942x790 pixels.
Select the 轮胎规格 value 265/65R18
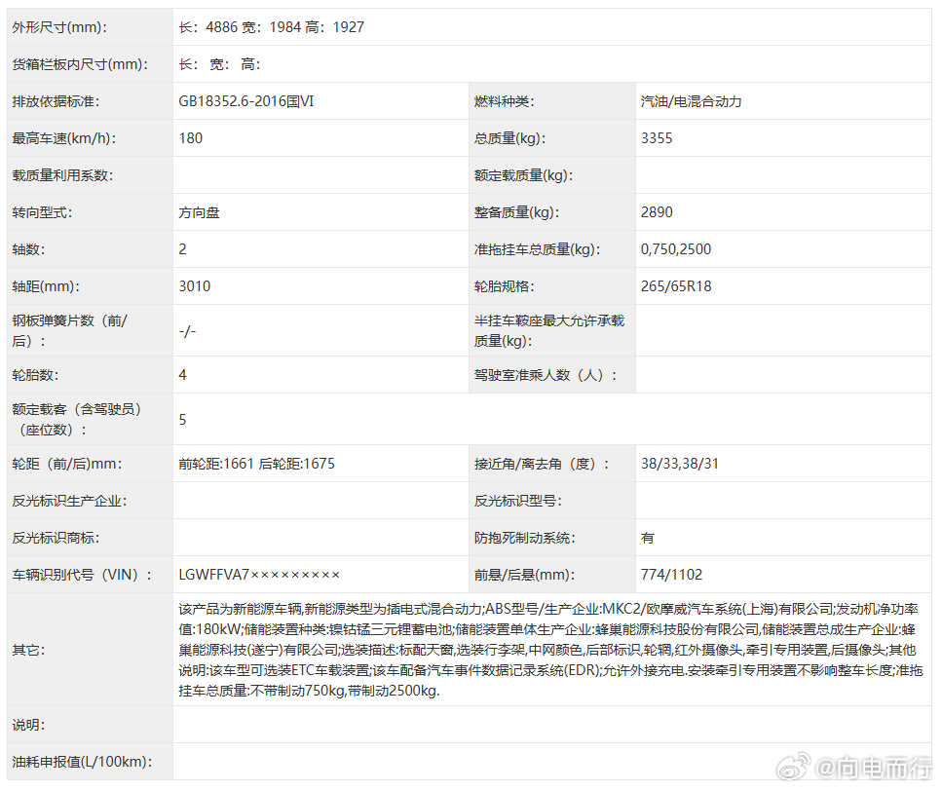point(677,286)
